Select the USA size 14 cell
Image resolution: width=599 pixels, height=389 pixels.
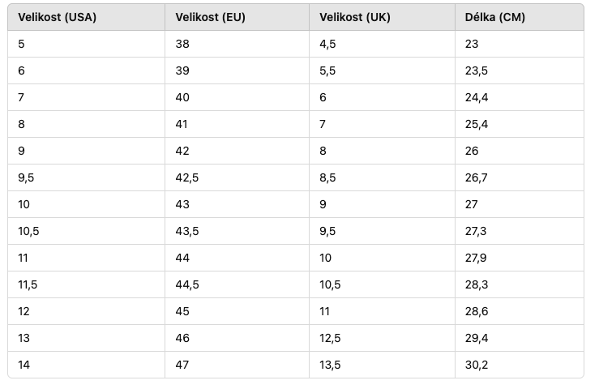87,365
